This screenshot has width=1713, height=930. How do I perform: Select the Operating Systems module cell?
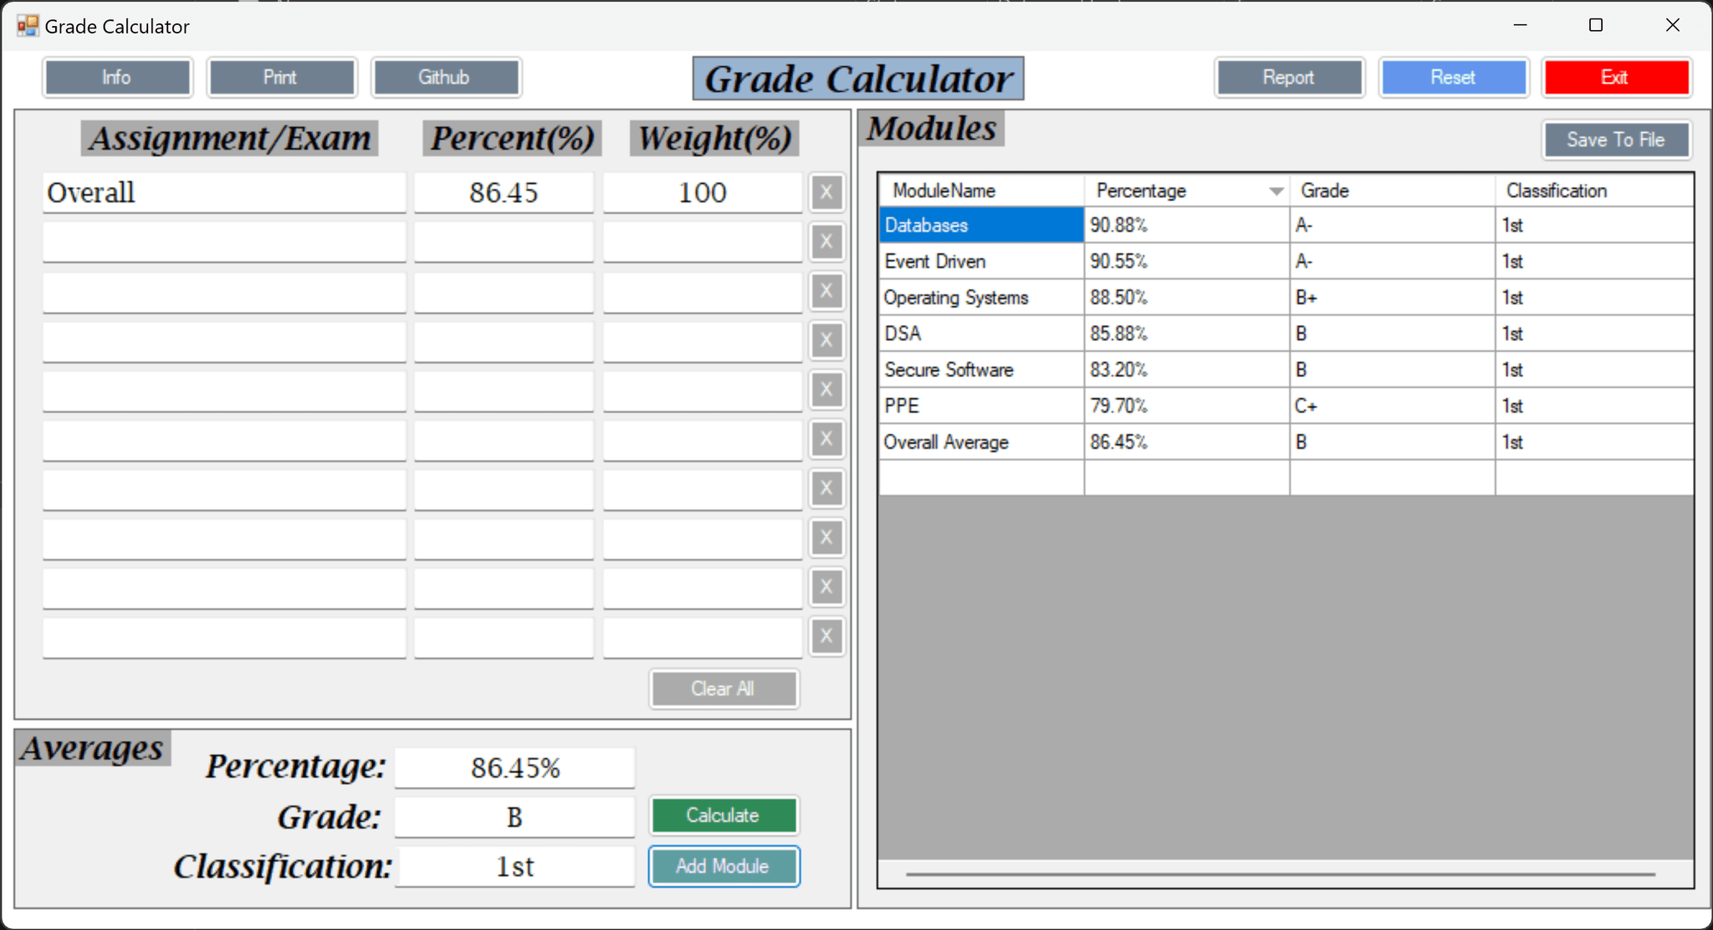(981, 297)
